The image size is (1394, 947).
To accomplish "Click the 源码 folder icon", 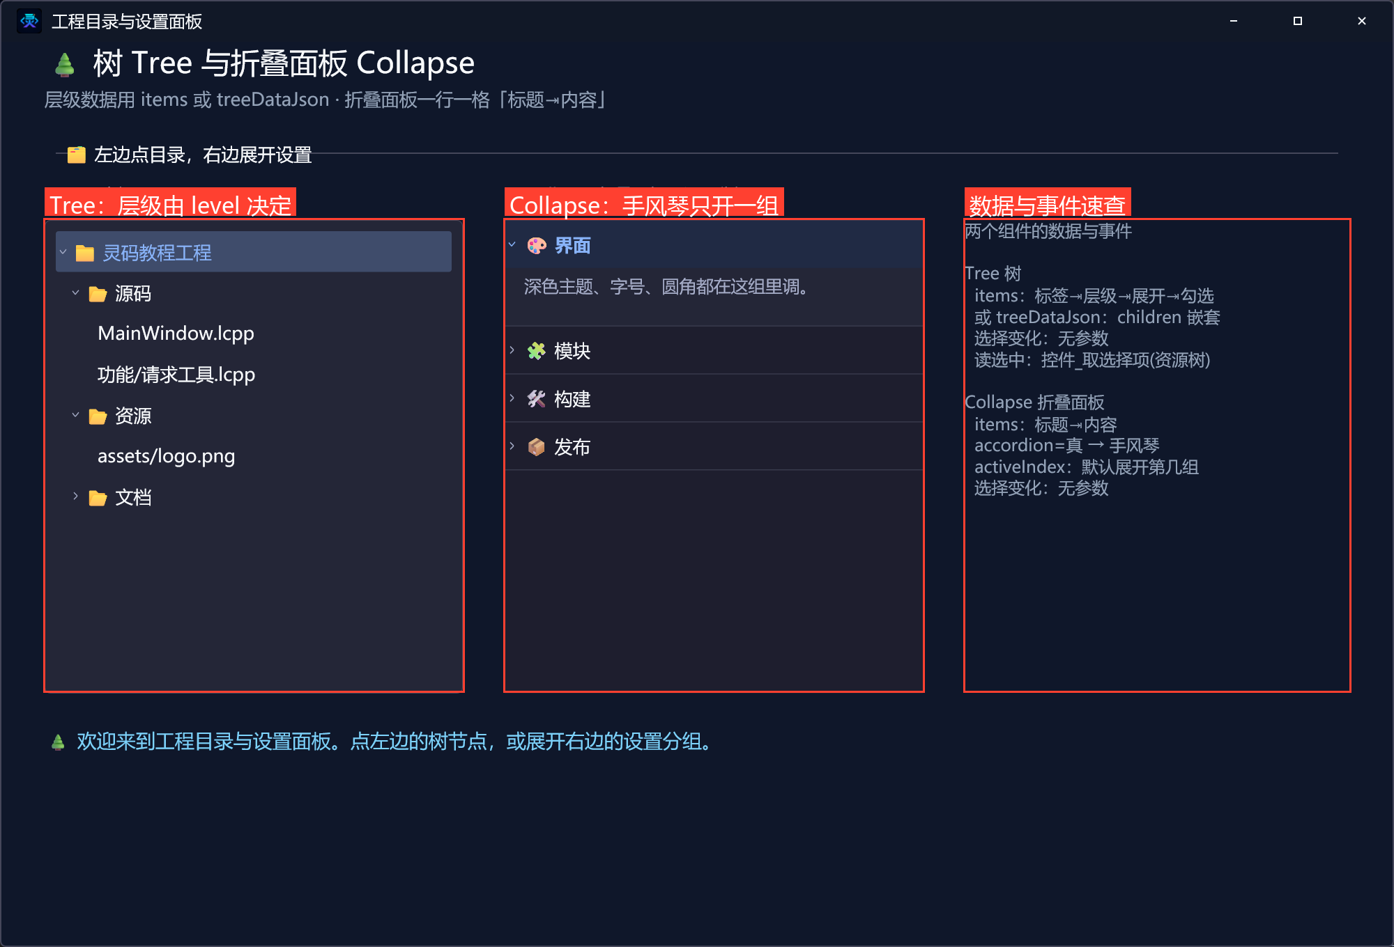I will click(x=98, y=294).
